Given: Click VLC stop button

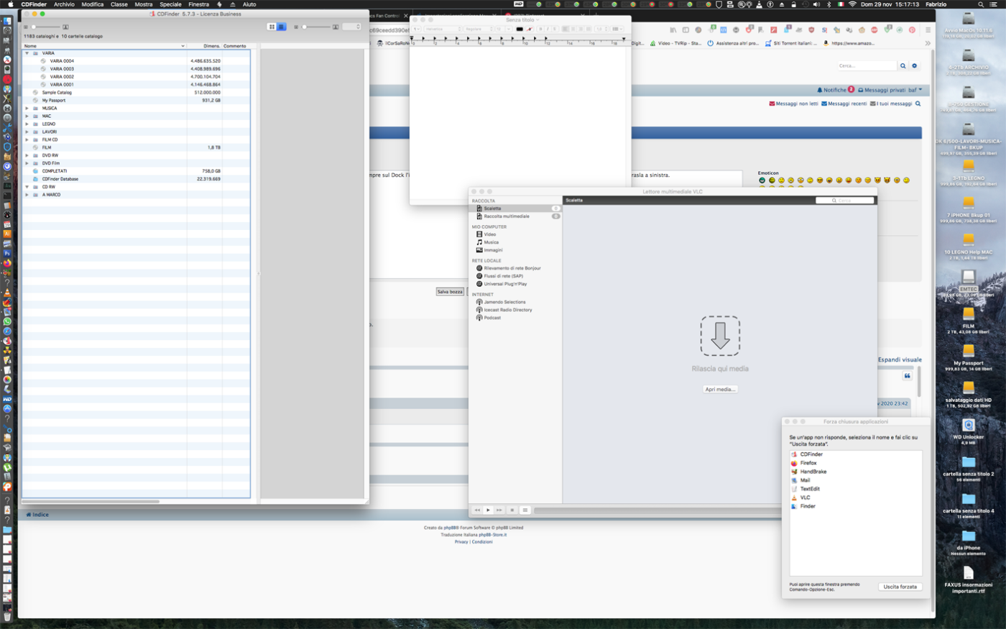Looking at the screenshot, I should 512,510.
